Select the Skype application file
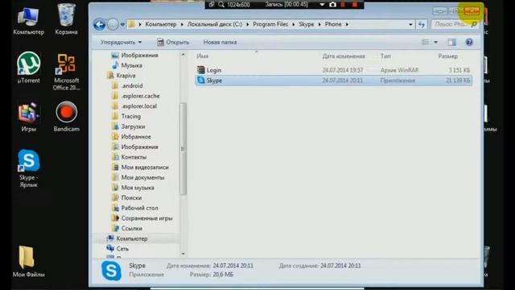The image size is (515, 290). (333, 81)
